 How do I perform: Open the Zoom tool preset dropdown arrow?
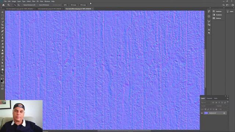(x=11, y=5)
